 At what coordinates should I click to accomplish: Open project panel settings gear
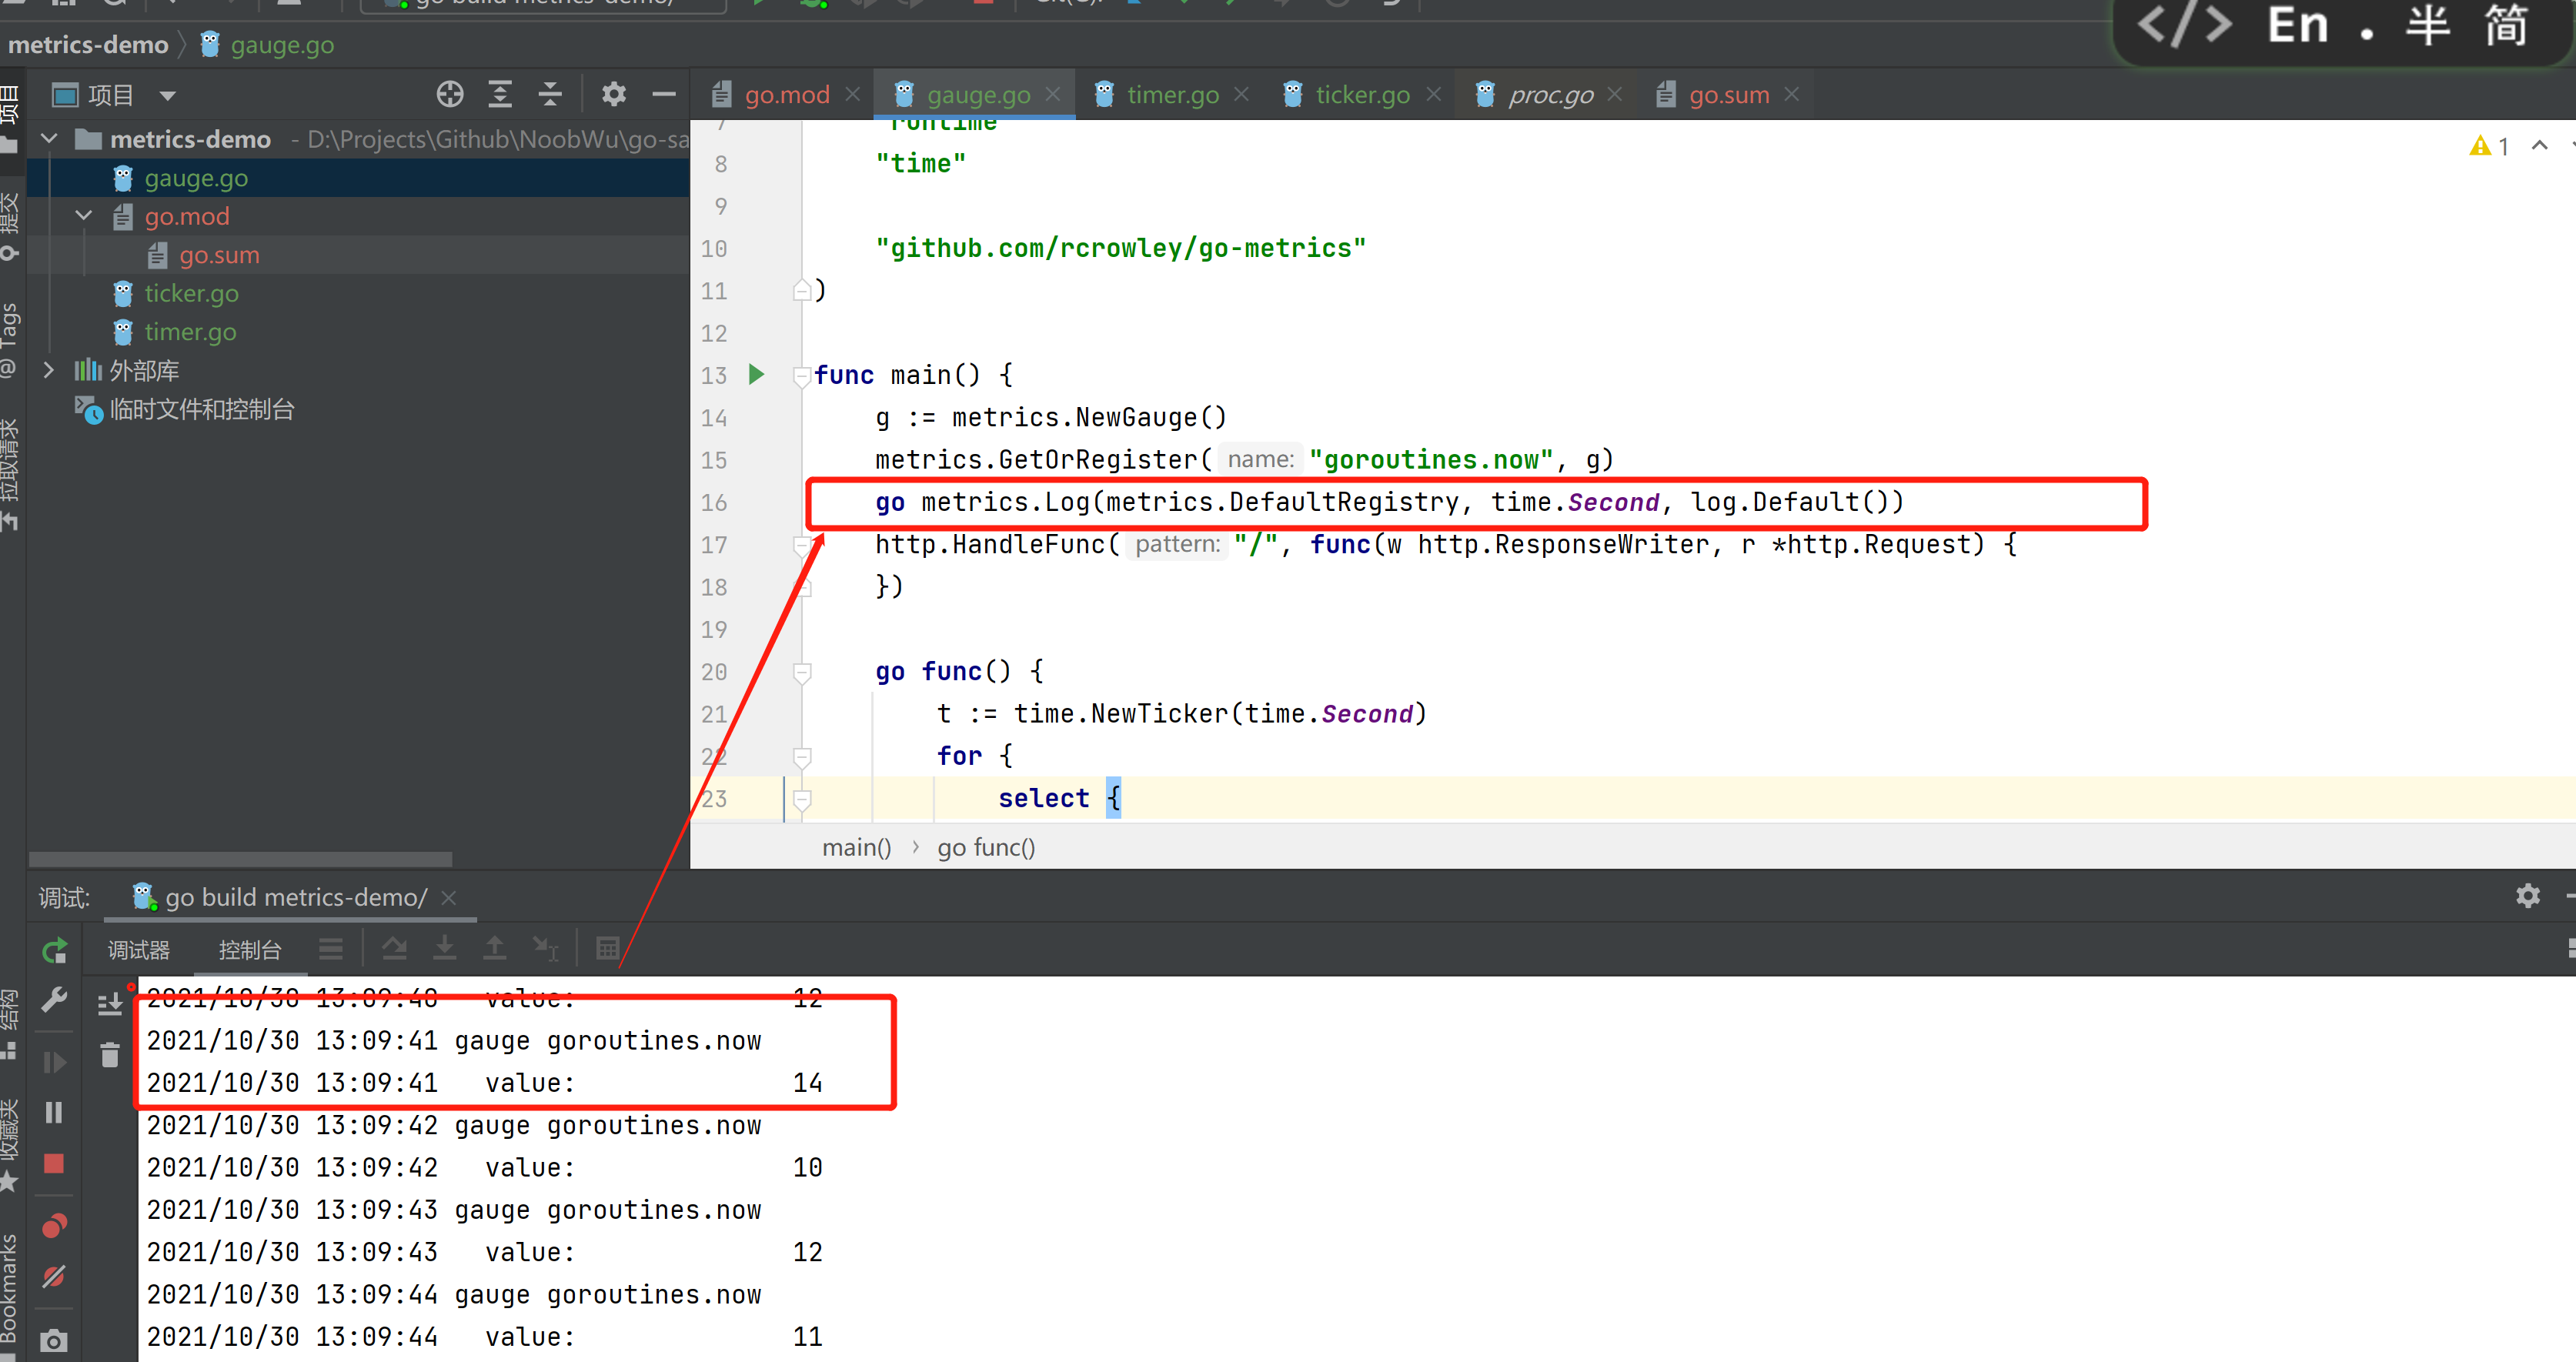click(613, 95)
